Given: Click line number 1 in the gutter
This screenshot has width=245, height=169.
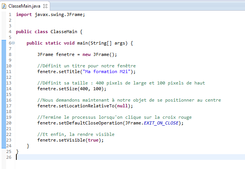Looking at the screenshot, I should click(x=10, y=14).
